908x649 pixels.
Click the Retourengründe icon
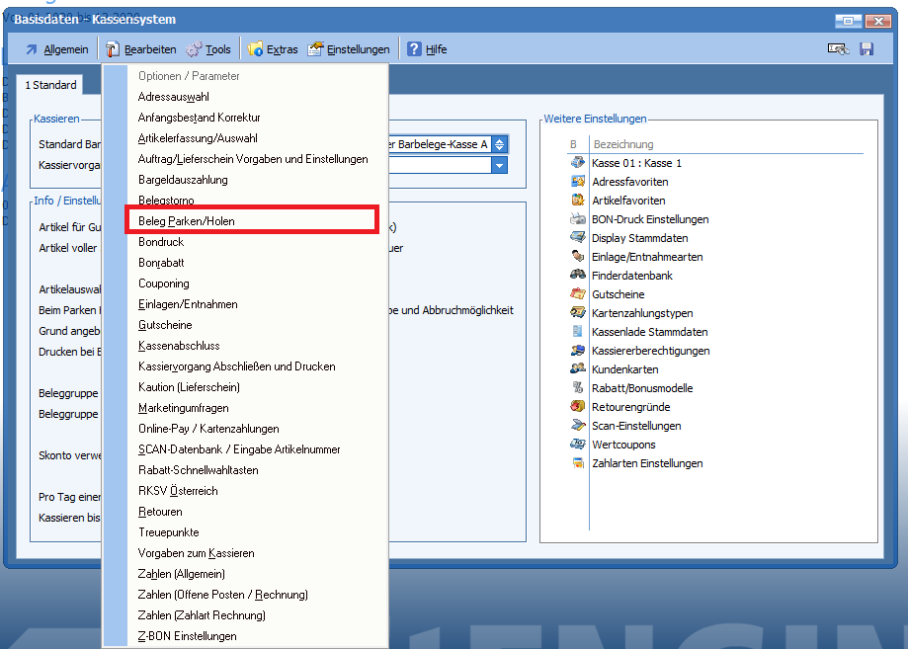(578, 407)
